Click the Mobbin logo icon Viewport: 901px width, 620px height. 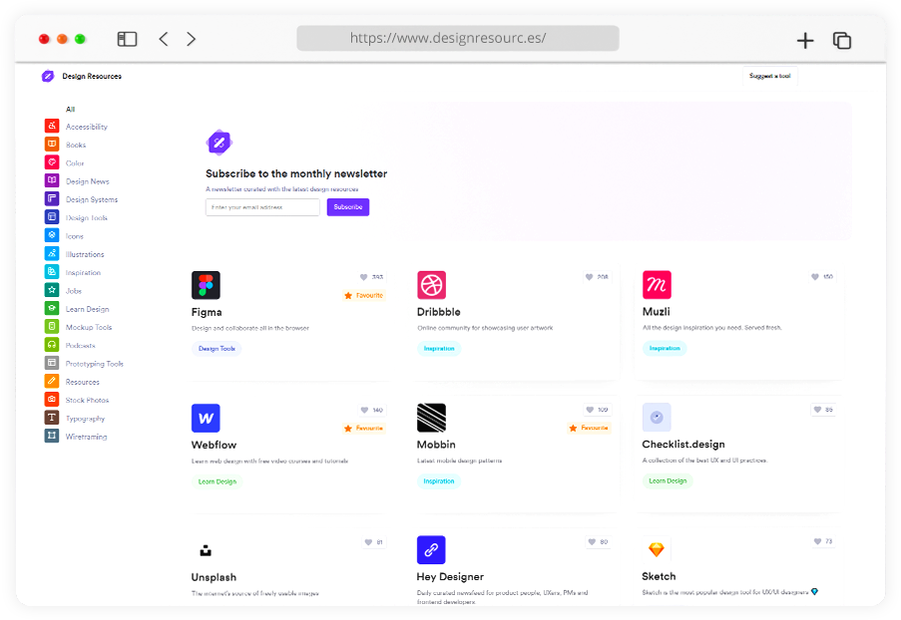[x=431, y=418]
